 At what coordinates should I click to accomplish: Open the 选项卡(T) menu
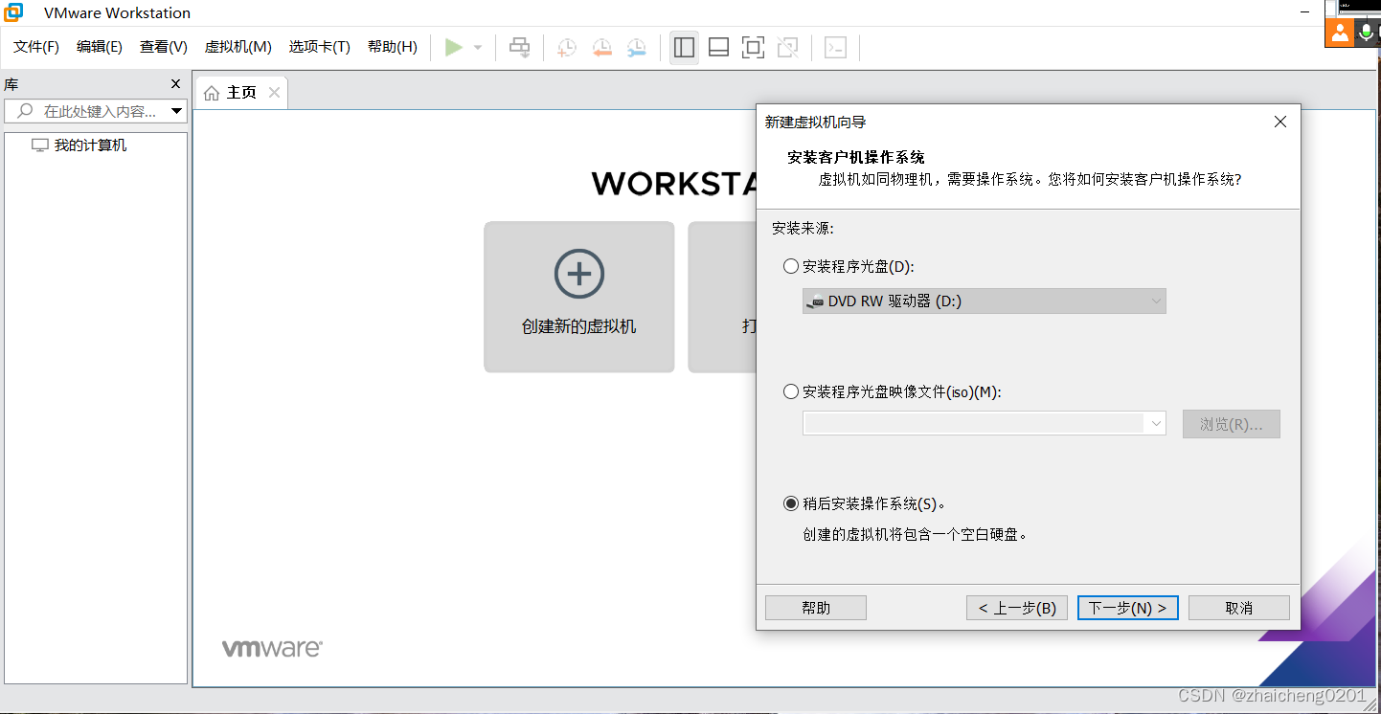(320, 47)
